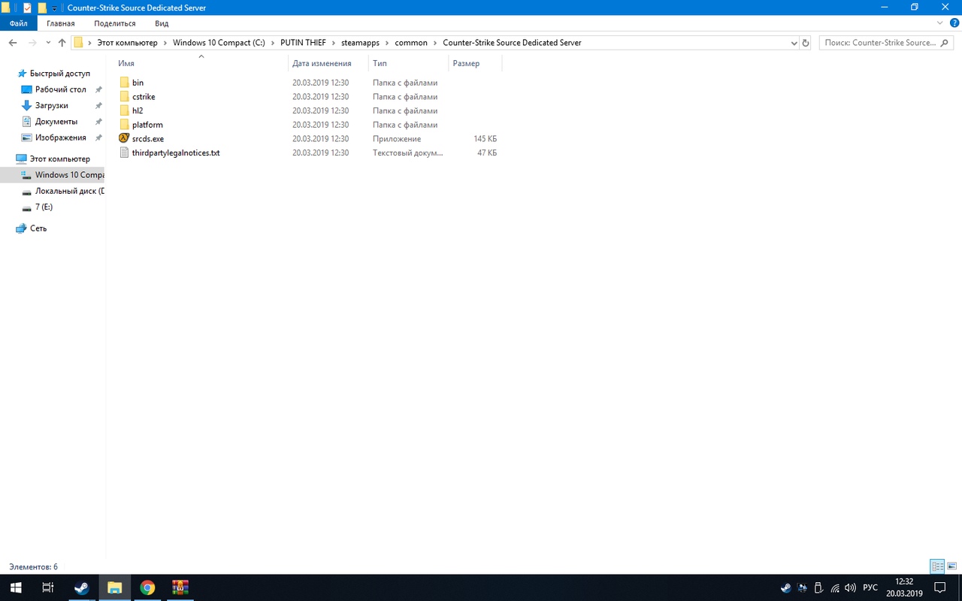This screenshot has width=962, height=601.
Task: Open the quick access toolbar customize dropdown
Action: [x=54, y=8]
